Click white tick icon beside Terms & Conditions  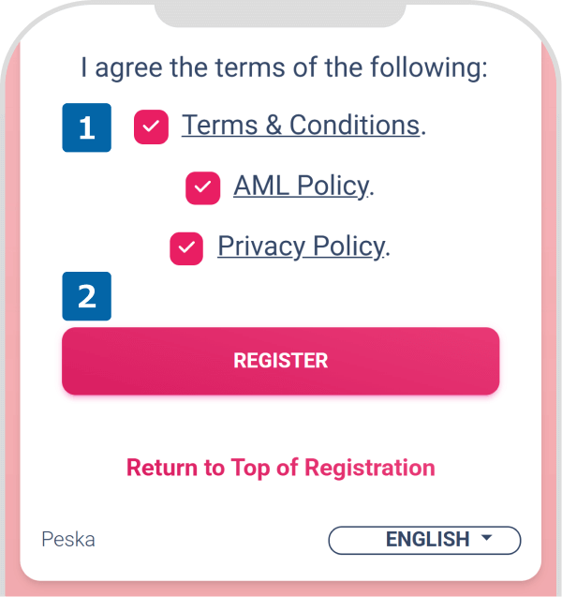151,127
